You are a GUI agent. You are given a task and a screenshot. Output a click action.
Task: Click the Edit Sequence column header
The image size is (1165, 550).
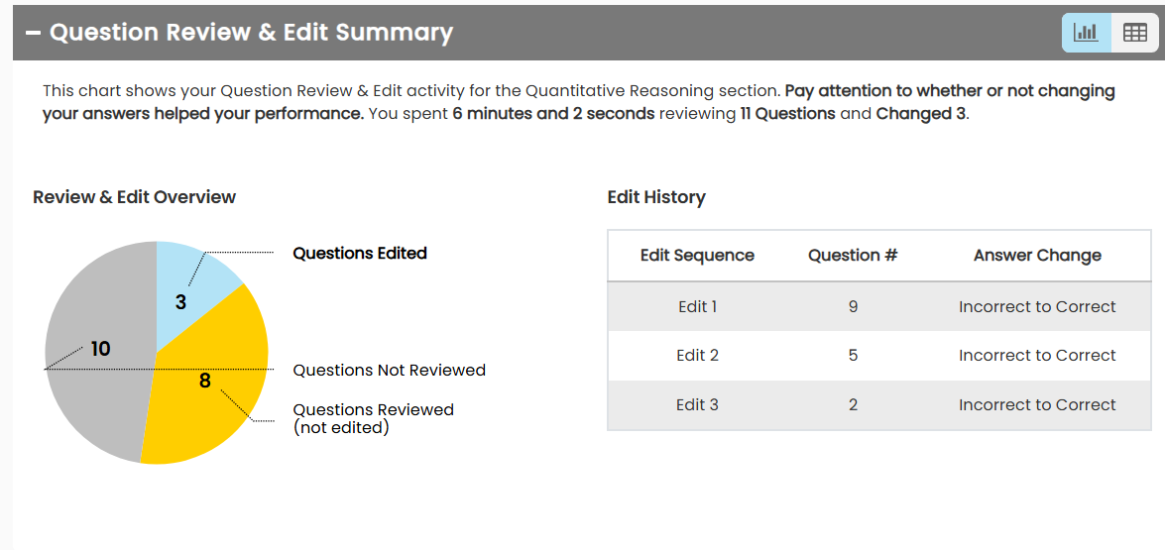point(697,256)
